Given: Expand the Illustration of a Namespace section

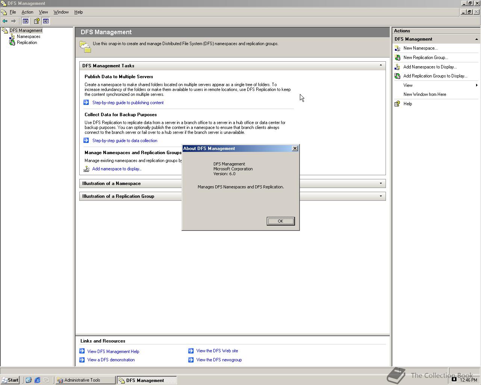Looking at the screenshot, I should (381, 183).
